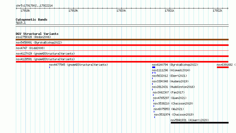Image resolution: width=236 pixels, height=133 pixels.
Task: Click the thin red nsv4747 line
Action: point(122,51)
